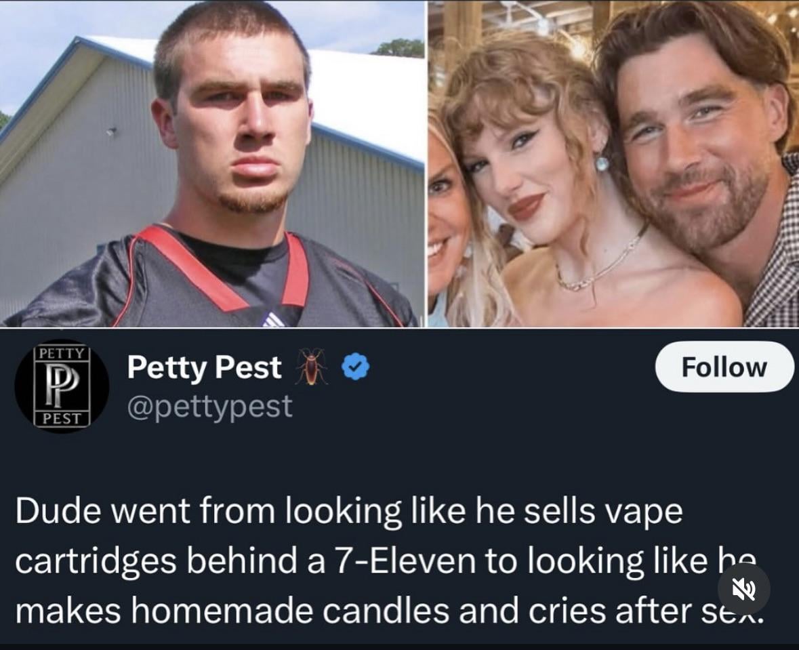Open the @pettypest handle link
This screenshot has height=650, width=799.
(x=209, y=406)
